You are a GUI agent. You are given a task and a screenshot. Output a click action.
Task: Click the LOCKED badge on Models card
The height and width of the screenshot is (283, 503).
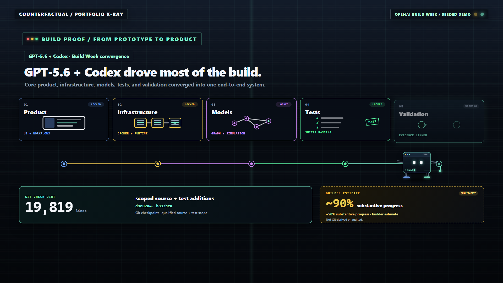283,104
